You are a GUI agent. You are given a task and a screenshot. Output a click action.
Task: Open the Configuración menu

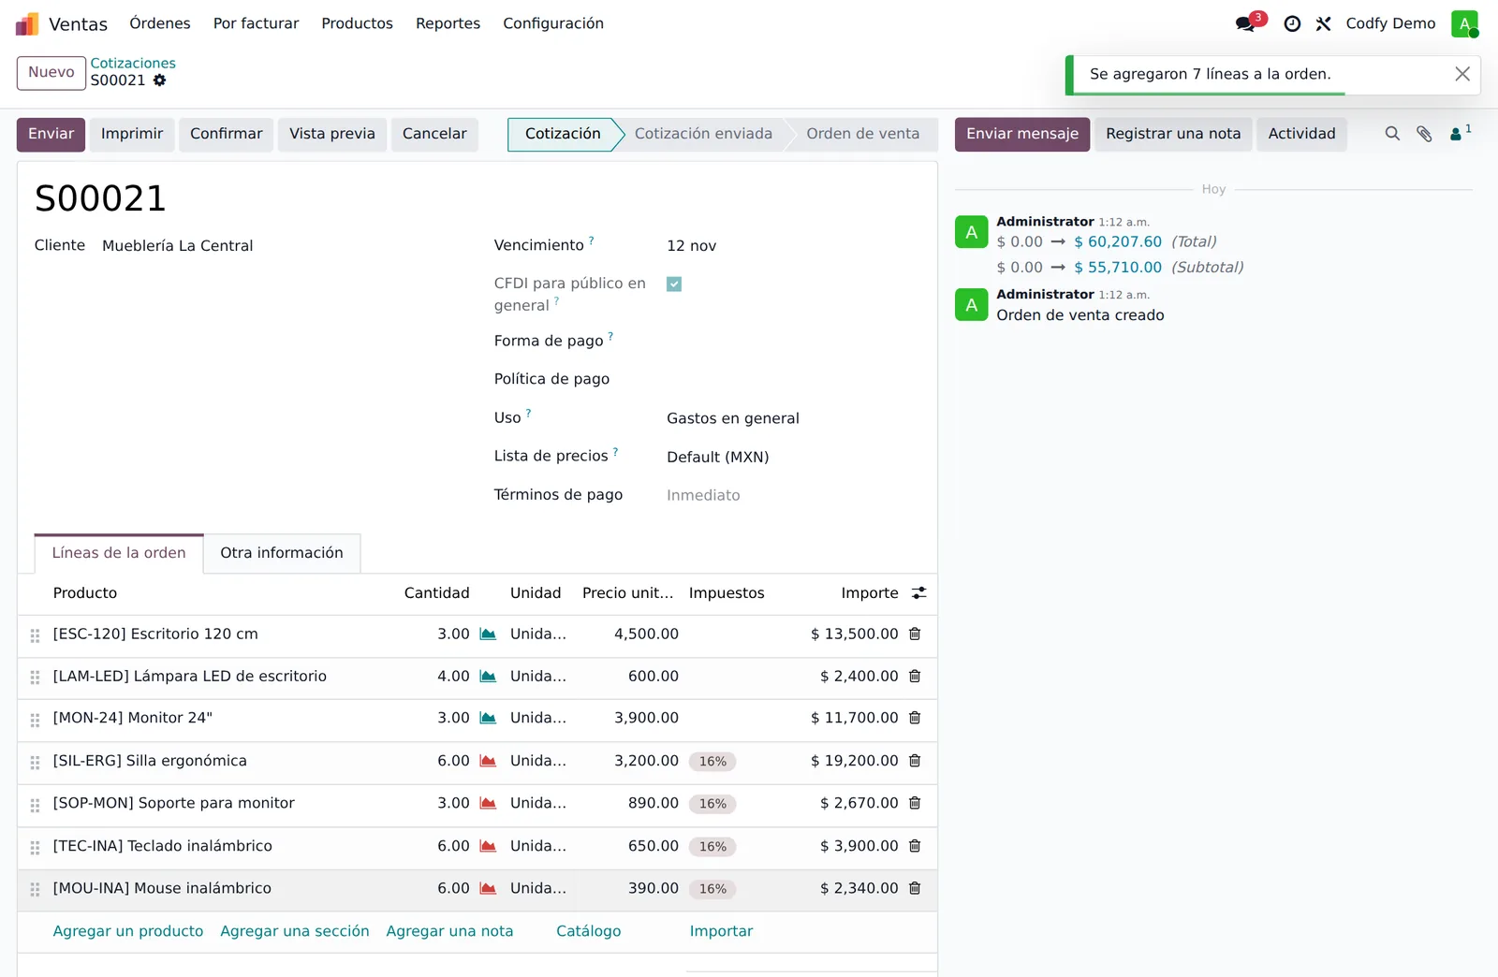point(553,23)
